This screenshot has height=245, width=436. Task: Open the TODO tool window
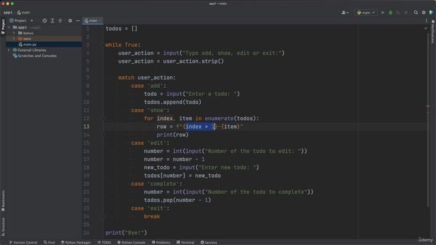tap(104, 242)
